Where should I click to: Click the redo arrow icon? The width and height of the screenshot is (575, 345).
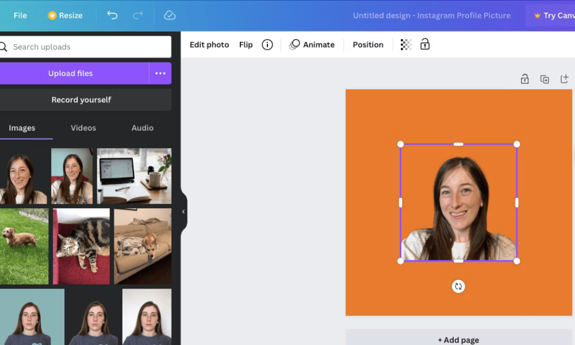pyautogui.click(x=138, y=16)
